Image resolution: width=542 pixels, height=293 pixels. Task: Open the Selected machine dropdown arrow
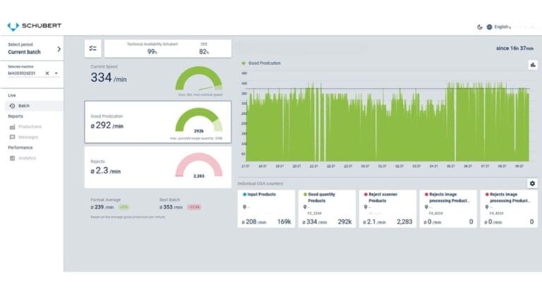point(56,73)
